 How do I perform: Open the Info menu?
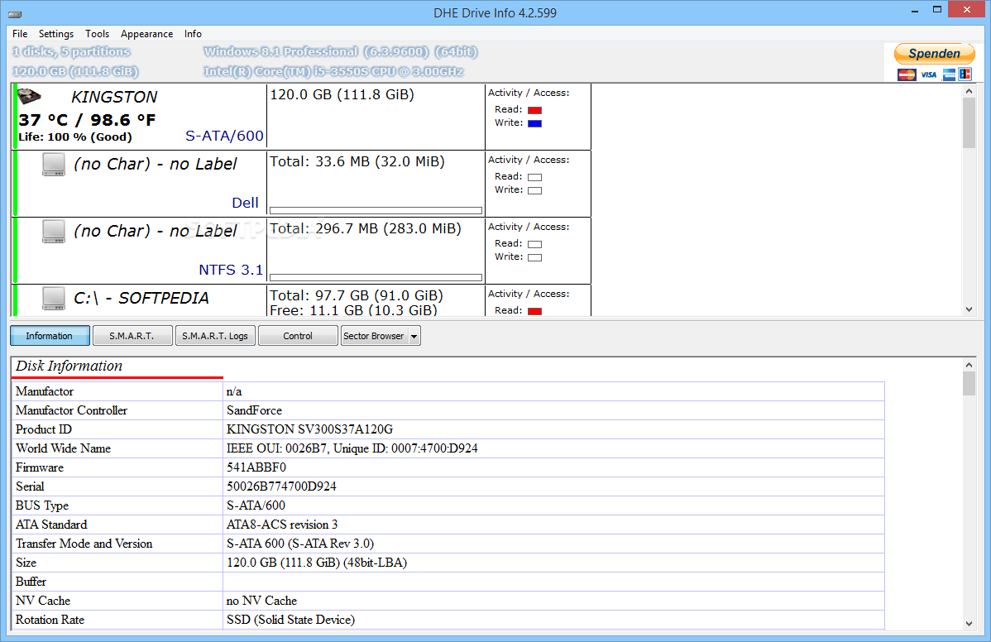[x=193, y=34]
